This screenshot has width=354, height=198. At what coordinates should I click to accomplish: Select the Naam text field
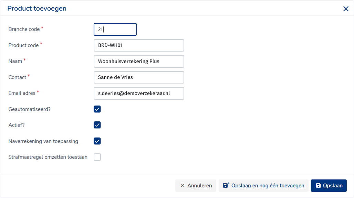[139, 61]
